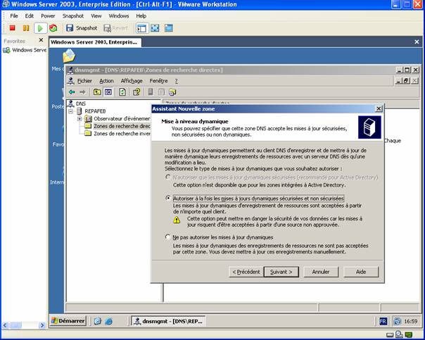Switch to VMware full screen icon

(155, 28)
